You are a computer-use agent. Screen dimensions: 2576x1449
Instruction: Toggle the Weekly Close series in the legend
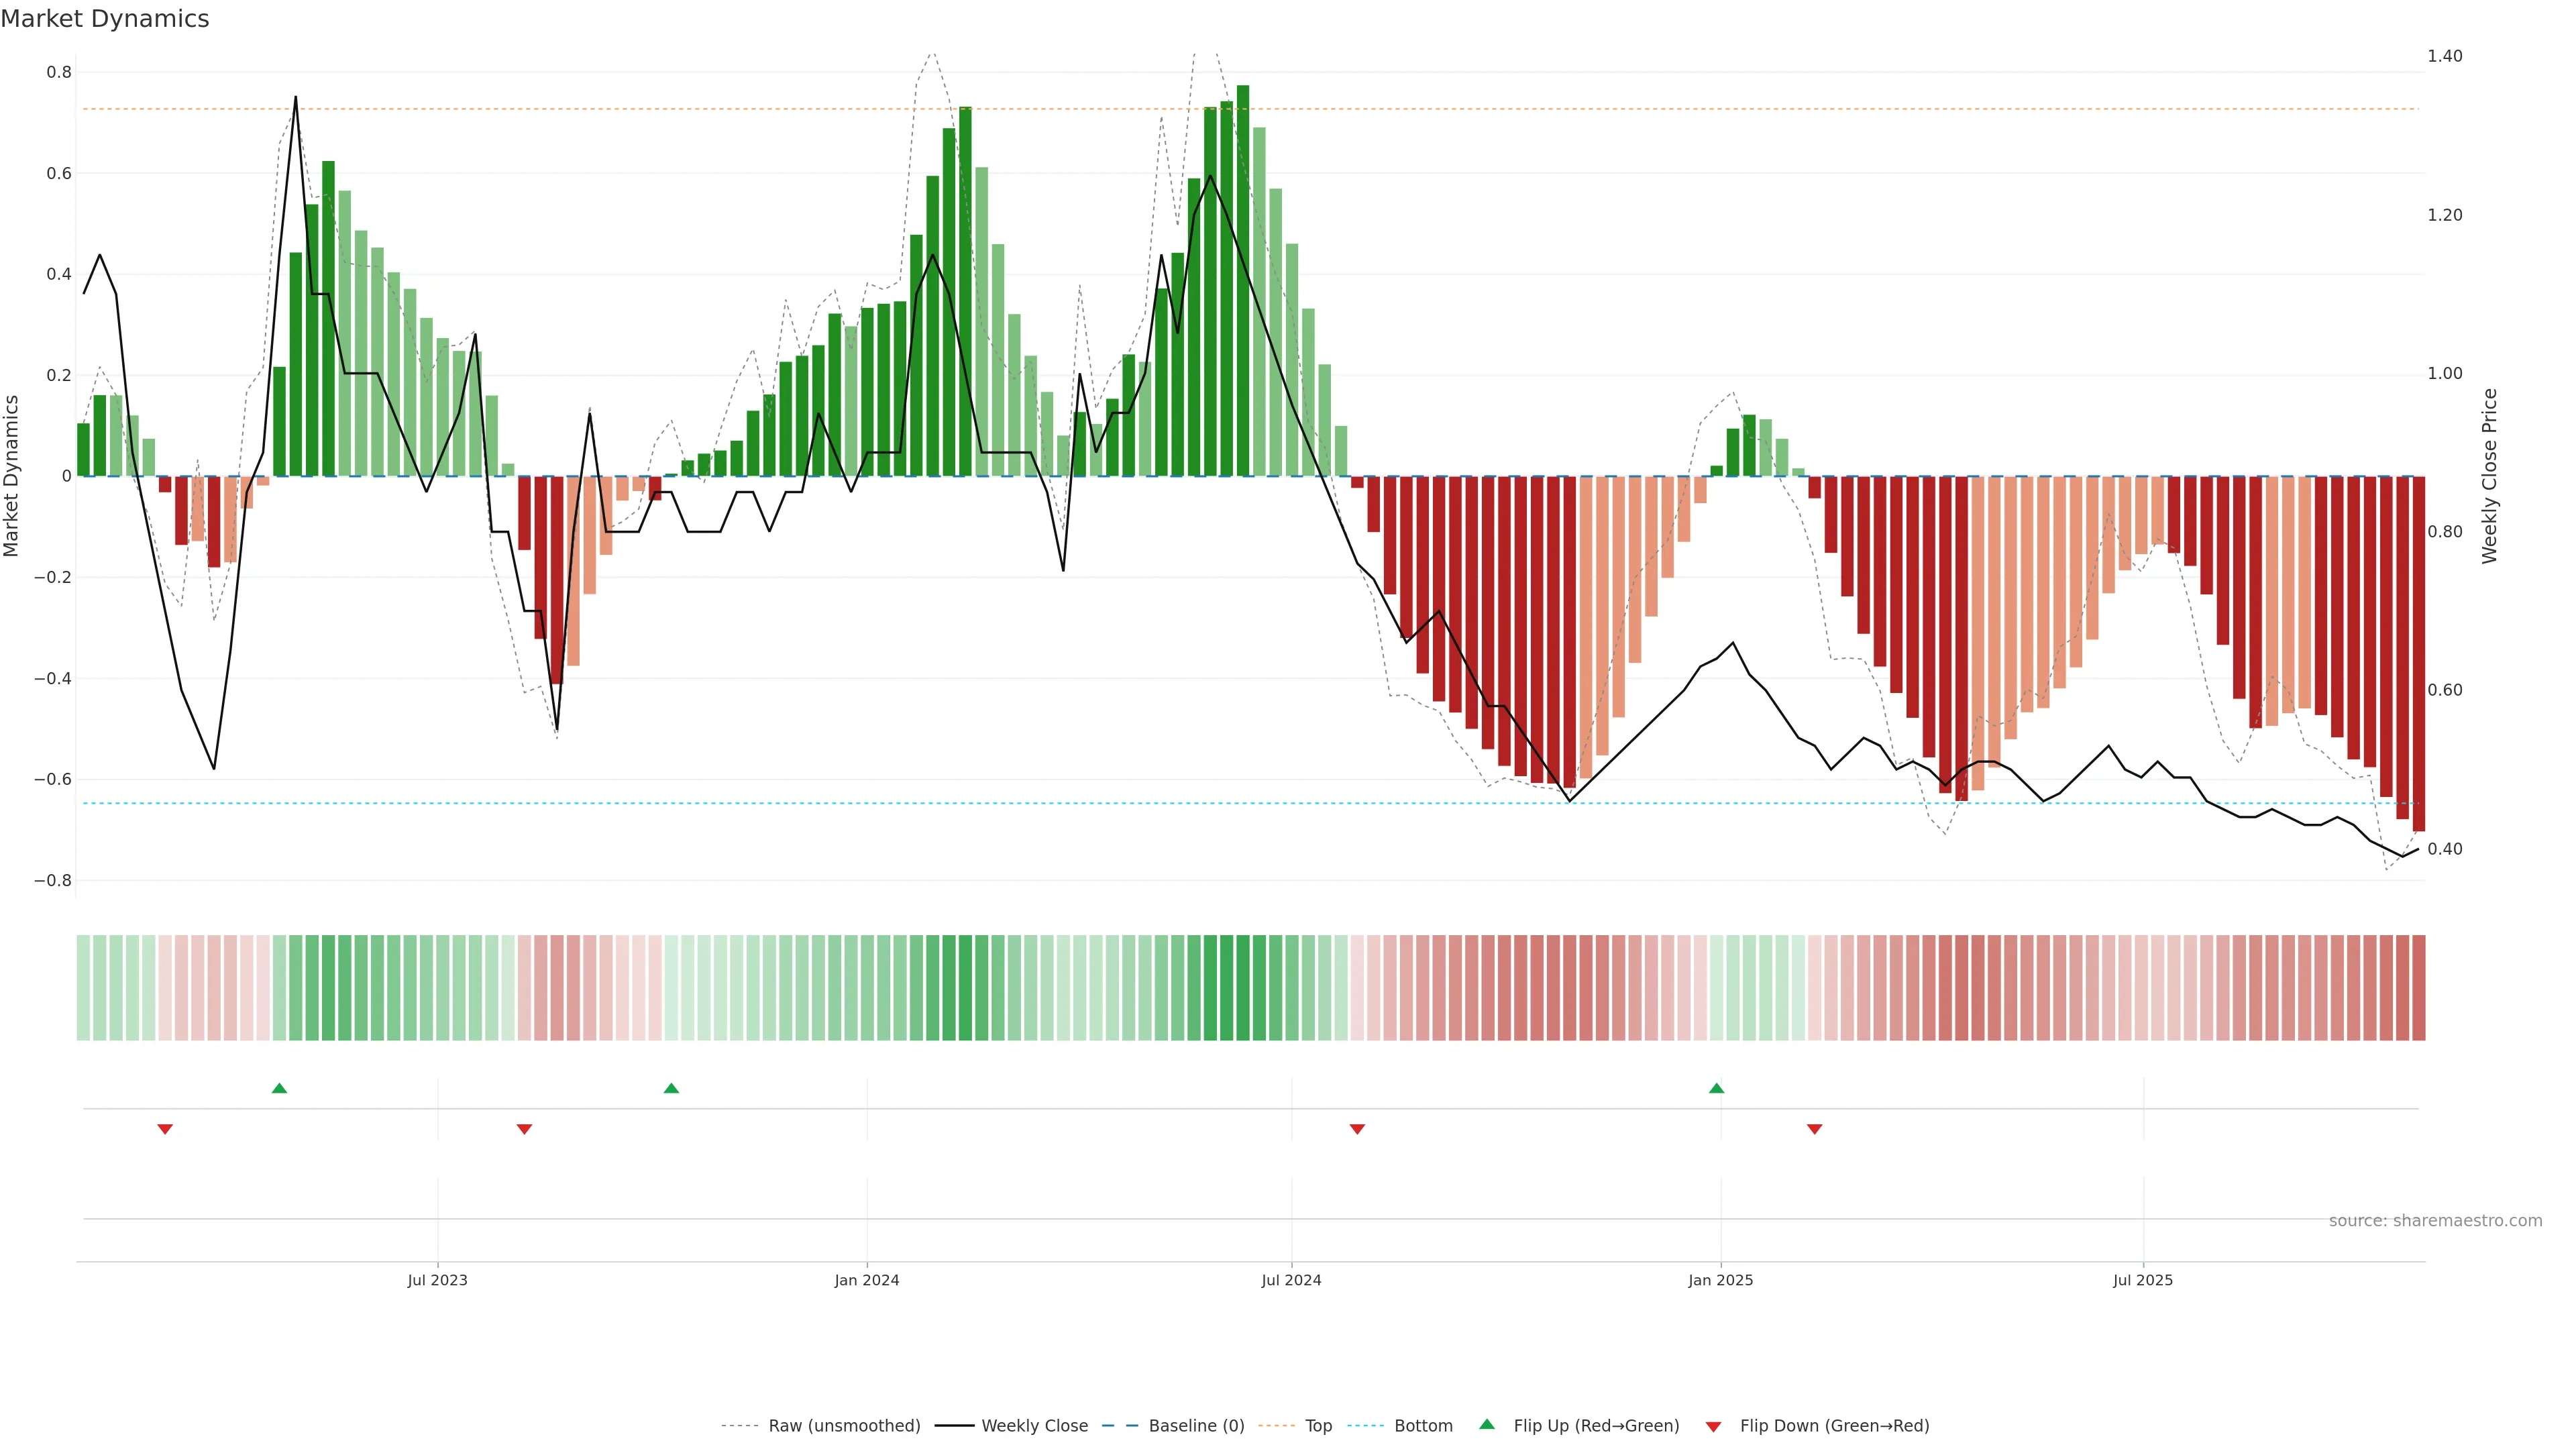[x=1034, y=1426]
